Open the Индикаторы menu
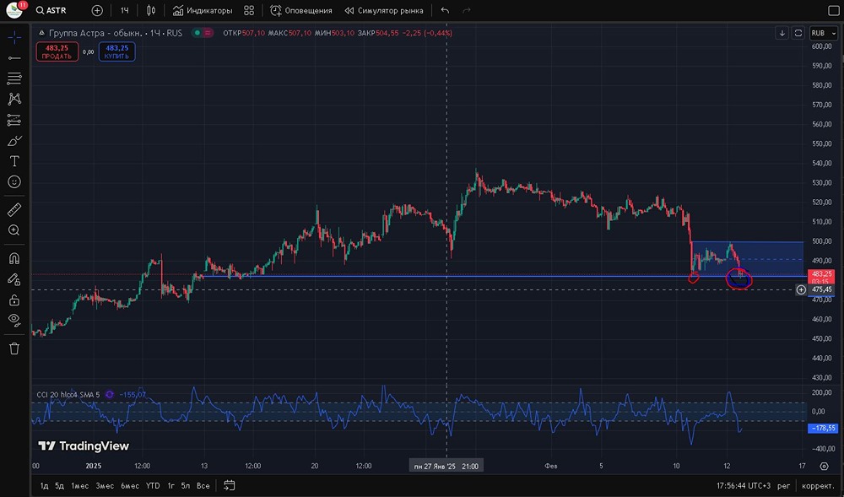Viewport: 844px width, 497px height. (203, 11)
